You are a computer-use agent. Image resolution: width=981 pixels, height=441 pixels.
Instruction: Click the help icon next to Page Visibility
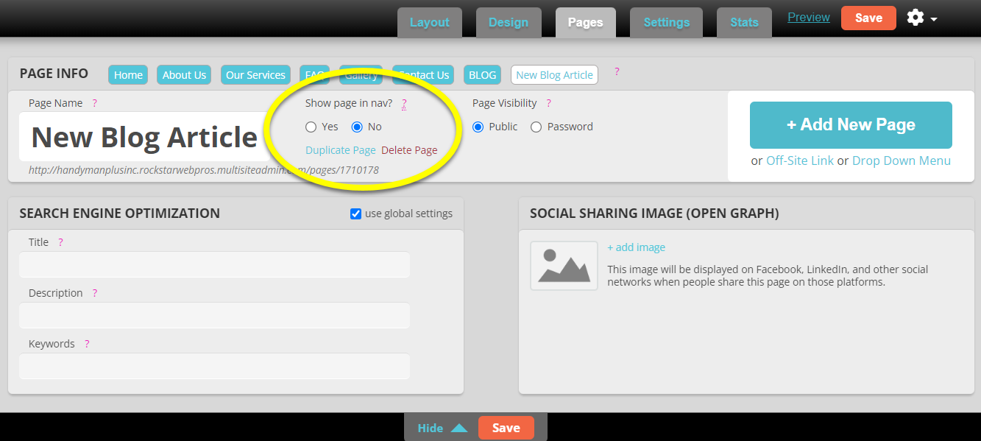[548, 103]
